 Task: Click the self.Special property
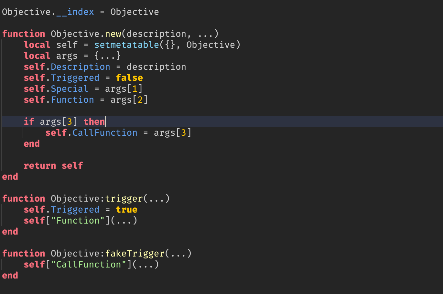[69, 89]
